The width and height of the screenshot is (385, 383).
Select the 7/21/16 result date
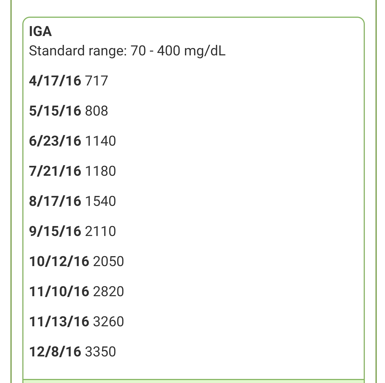tap(55, 171)
